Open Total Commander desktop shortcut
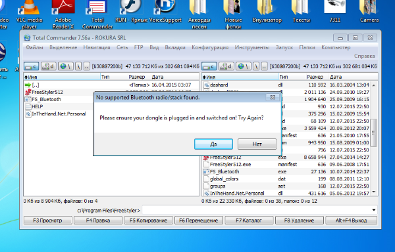Screen dimensions: 395x252 pyautogui.click(x=97, y=14)
